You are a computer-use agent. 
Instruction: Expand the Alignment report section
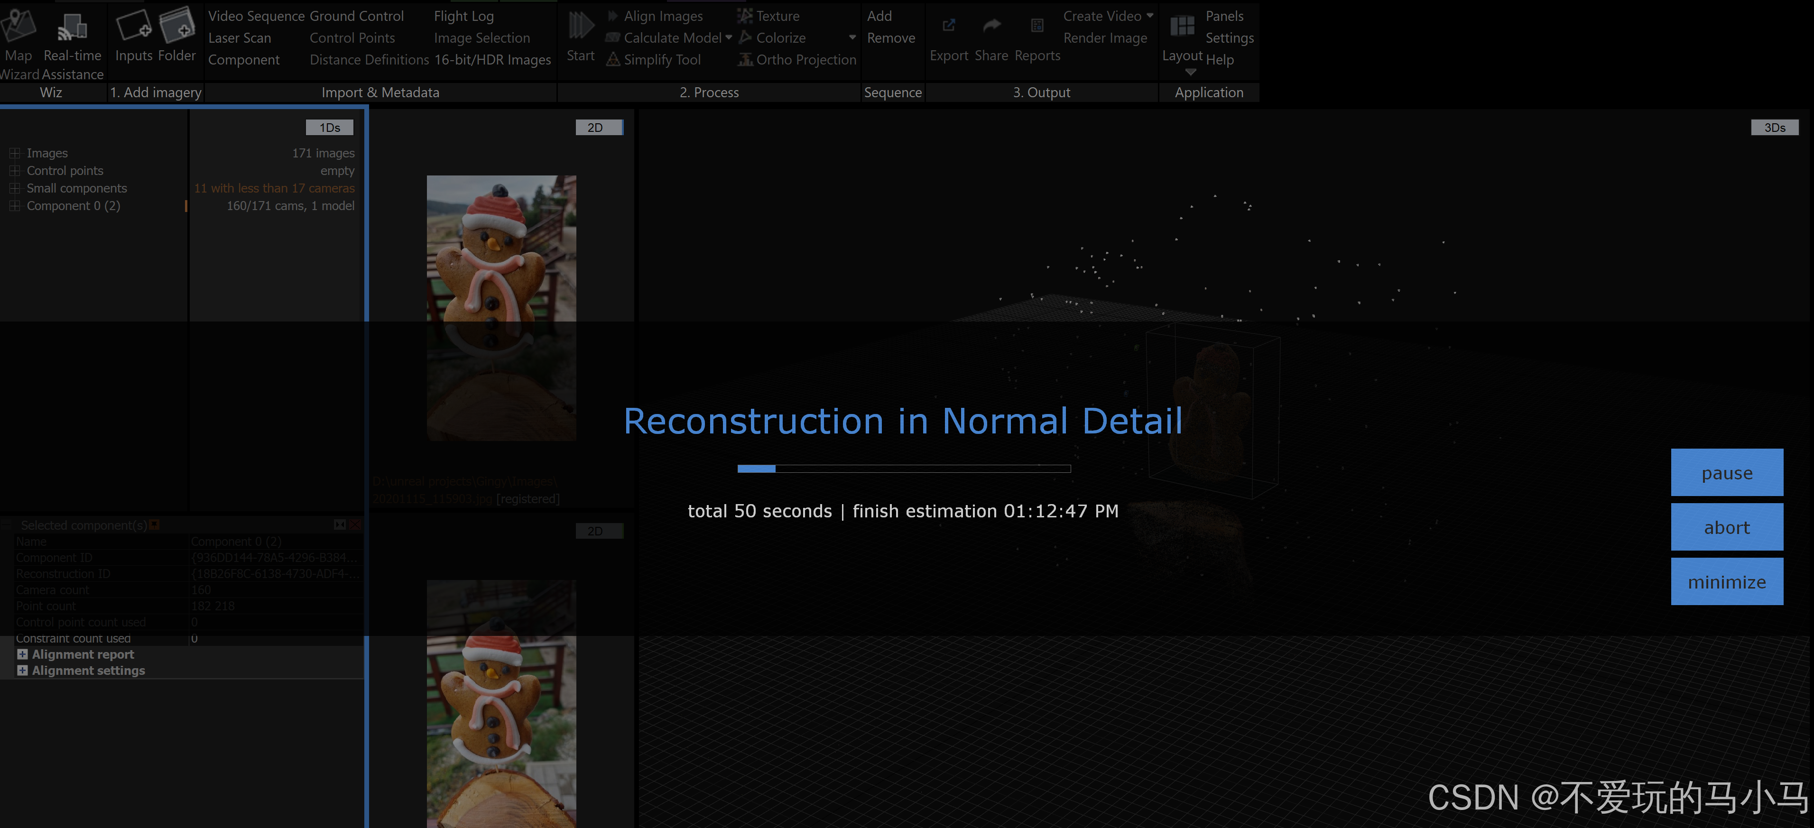click(x=23, y=654)
